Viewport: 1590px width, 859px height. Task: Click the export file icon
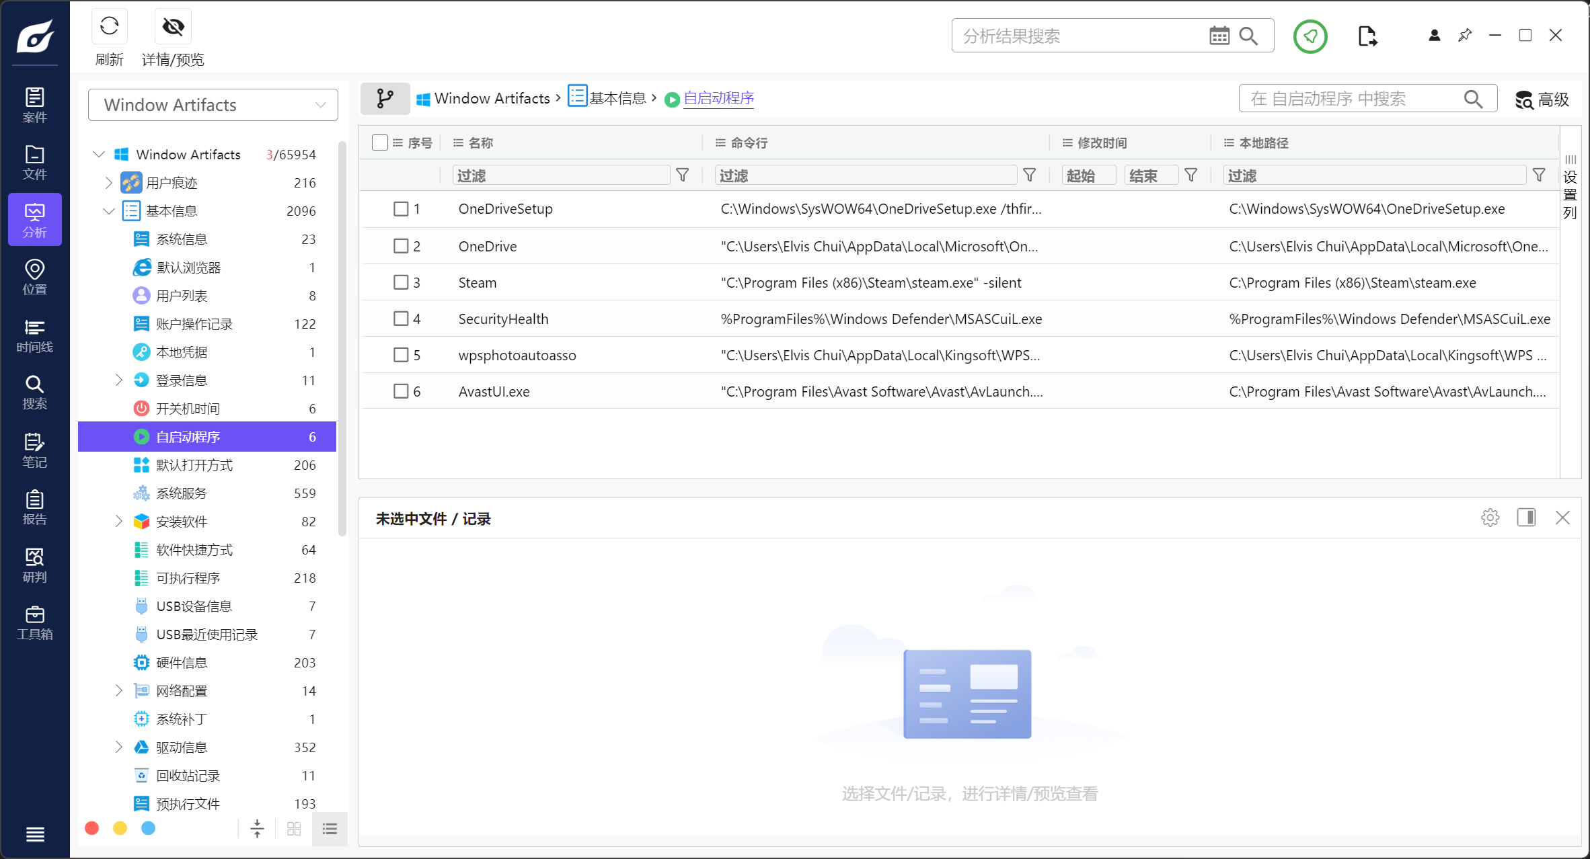(x=1367, y=36)
